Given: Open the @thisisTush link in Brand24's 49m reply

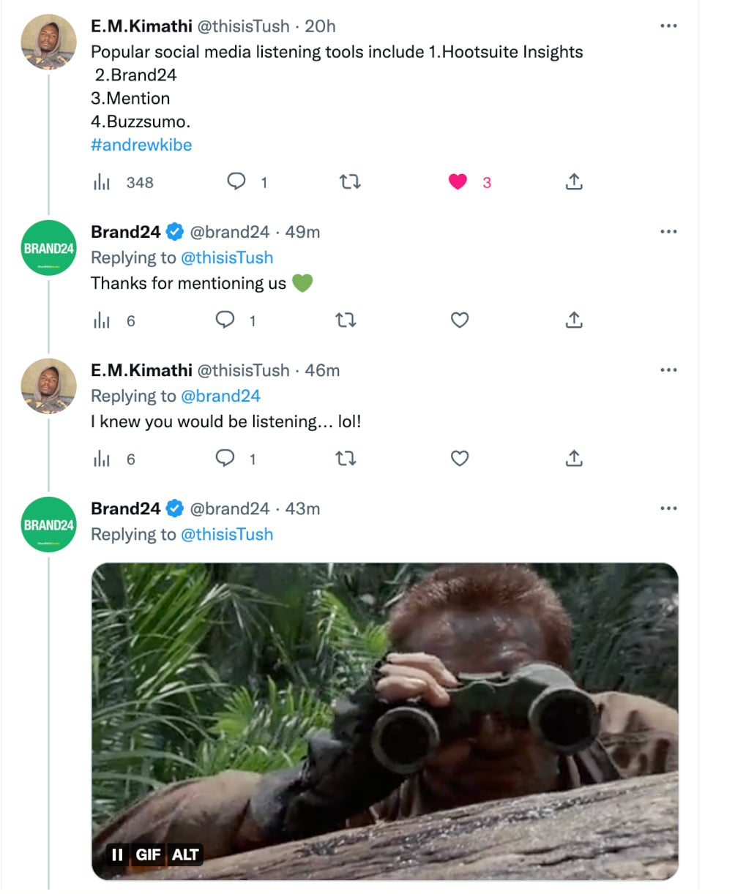Looking at the screenshot, I should (227, 258).
